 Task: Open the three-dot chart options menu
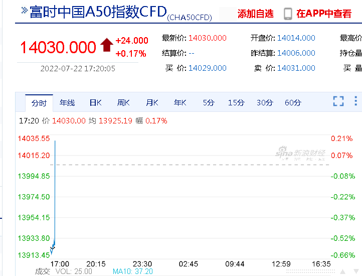[355, 101]
